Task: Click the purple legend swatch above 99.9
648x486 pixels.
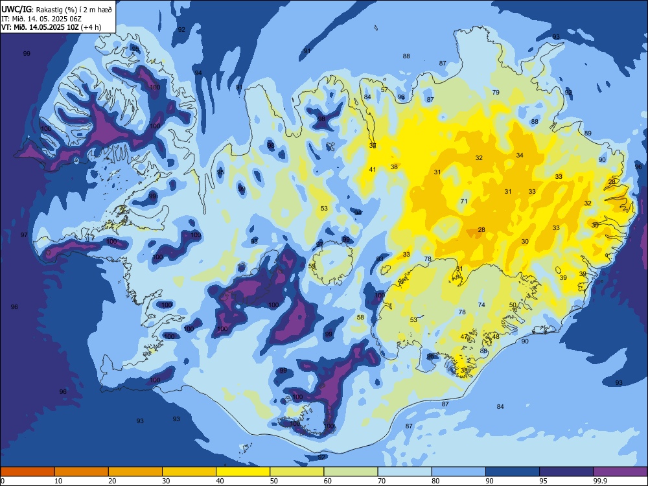Action: coord(620,472)
